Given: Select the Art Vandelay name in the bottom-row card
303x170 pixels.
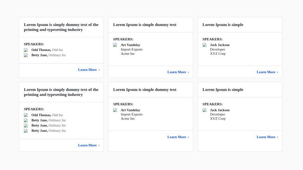Looking at the screenshot, I should [130, 110].
